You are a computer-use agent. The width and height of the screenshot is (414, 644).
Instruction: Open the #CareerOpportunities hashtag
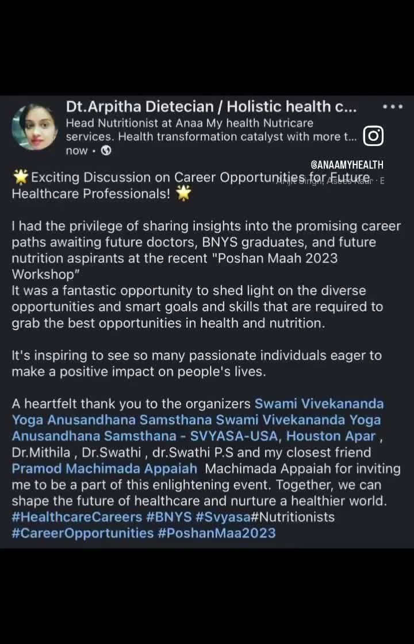82,533
